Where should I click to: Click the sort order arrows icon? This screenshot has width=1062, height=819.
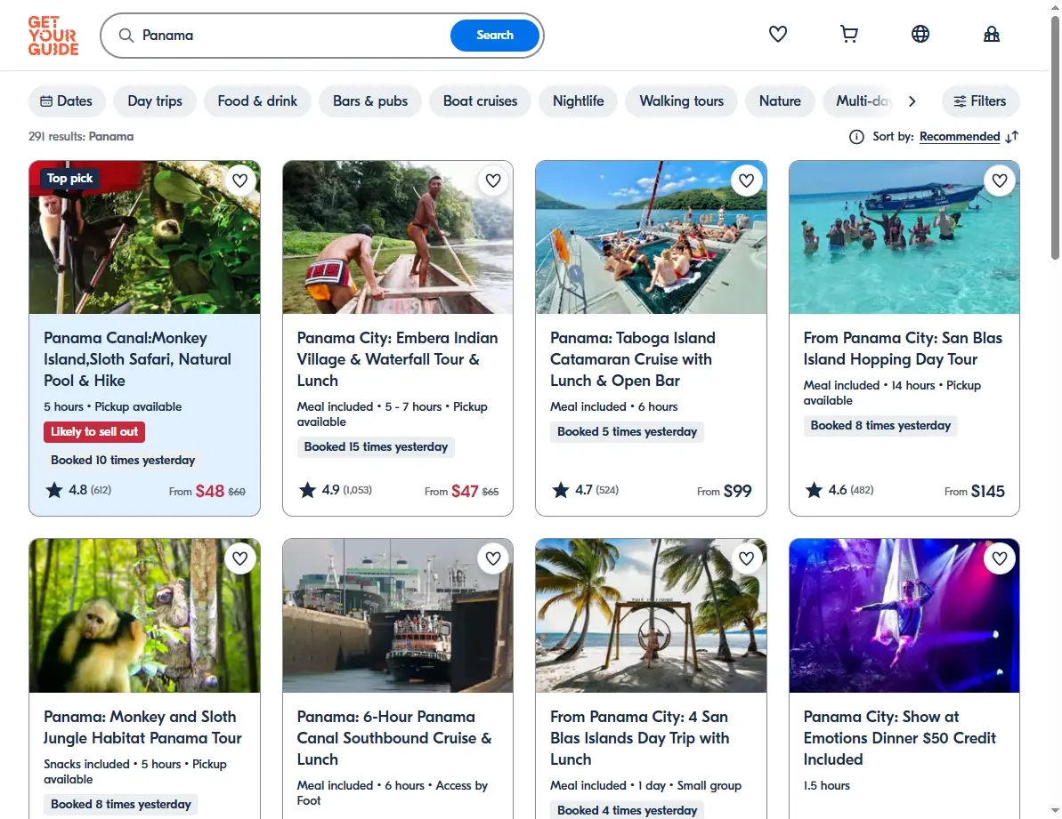pyautogui.click(x=1012, y=137)
